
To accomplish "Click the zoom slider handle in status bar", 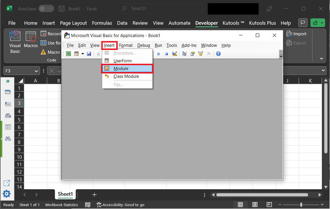I will (301, 204).
